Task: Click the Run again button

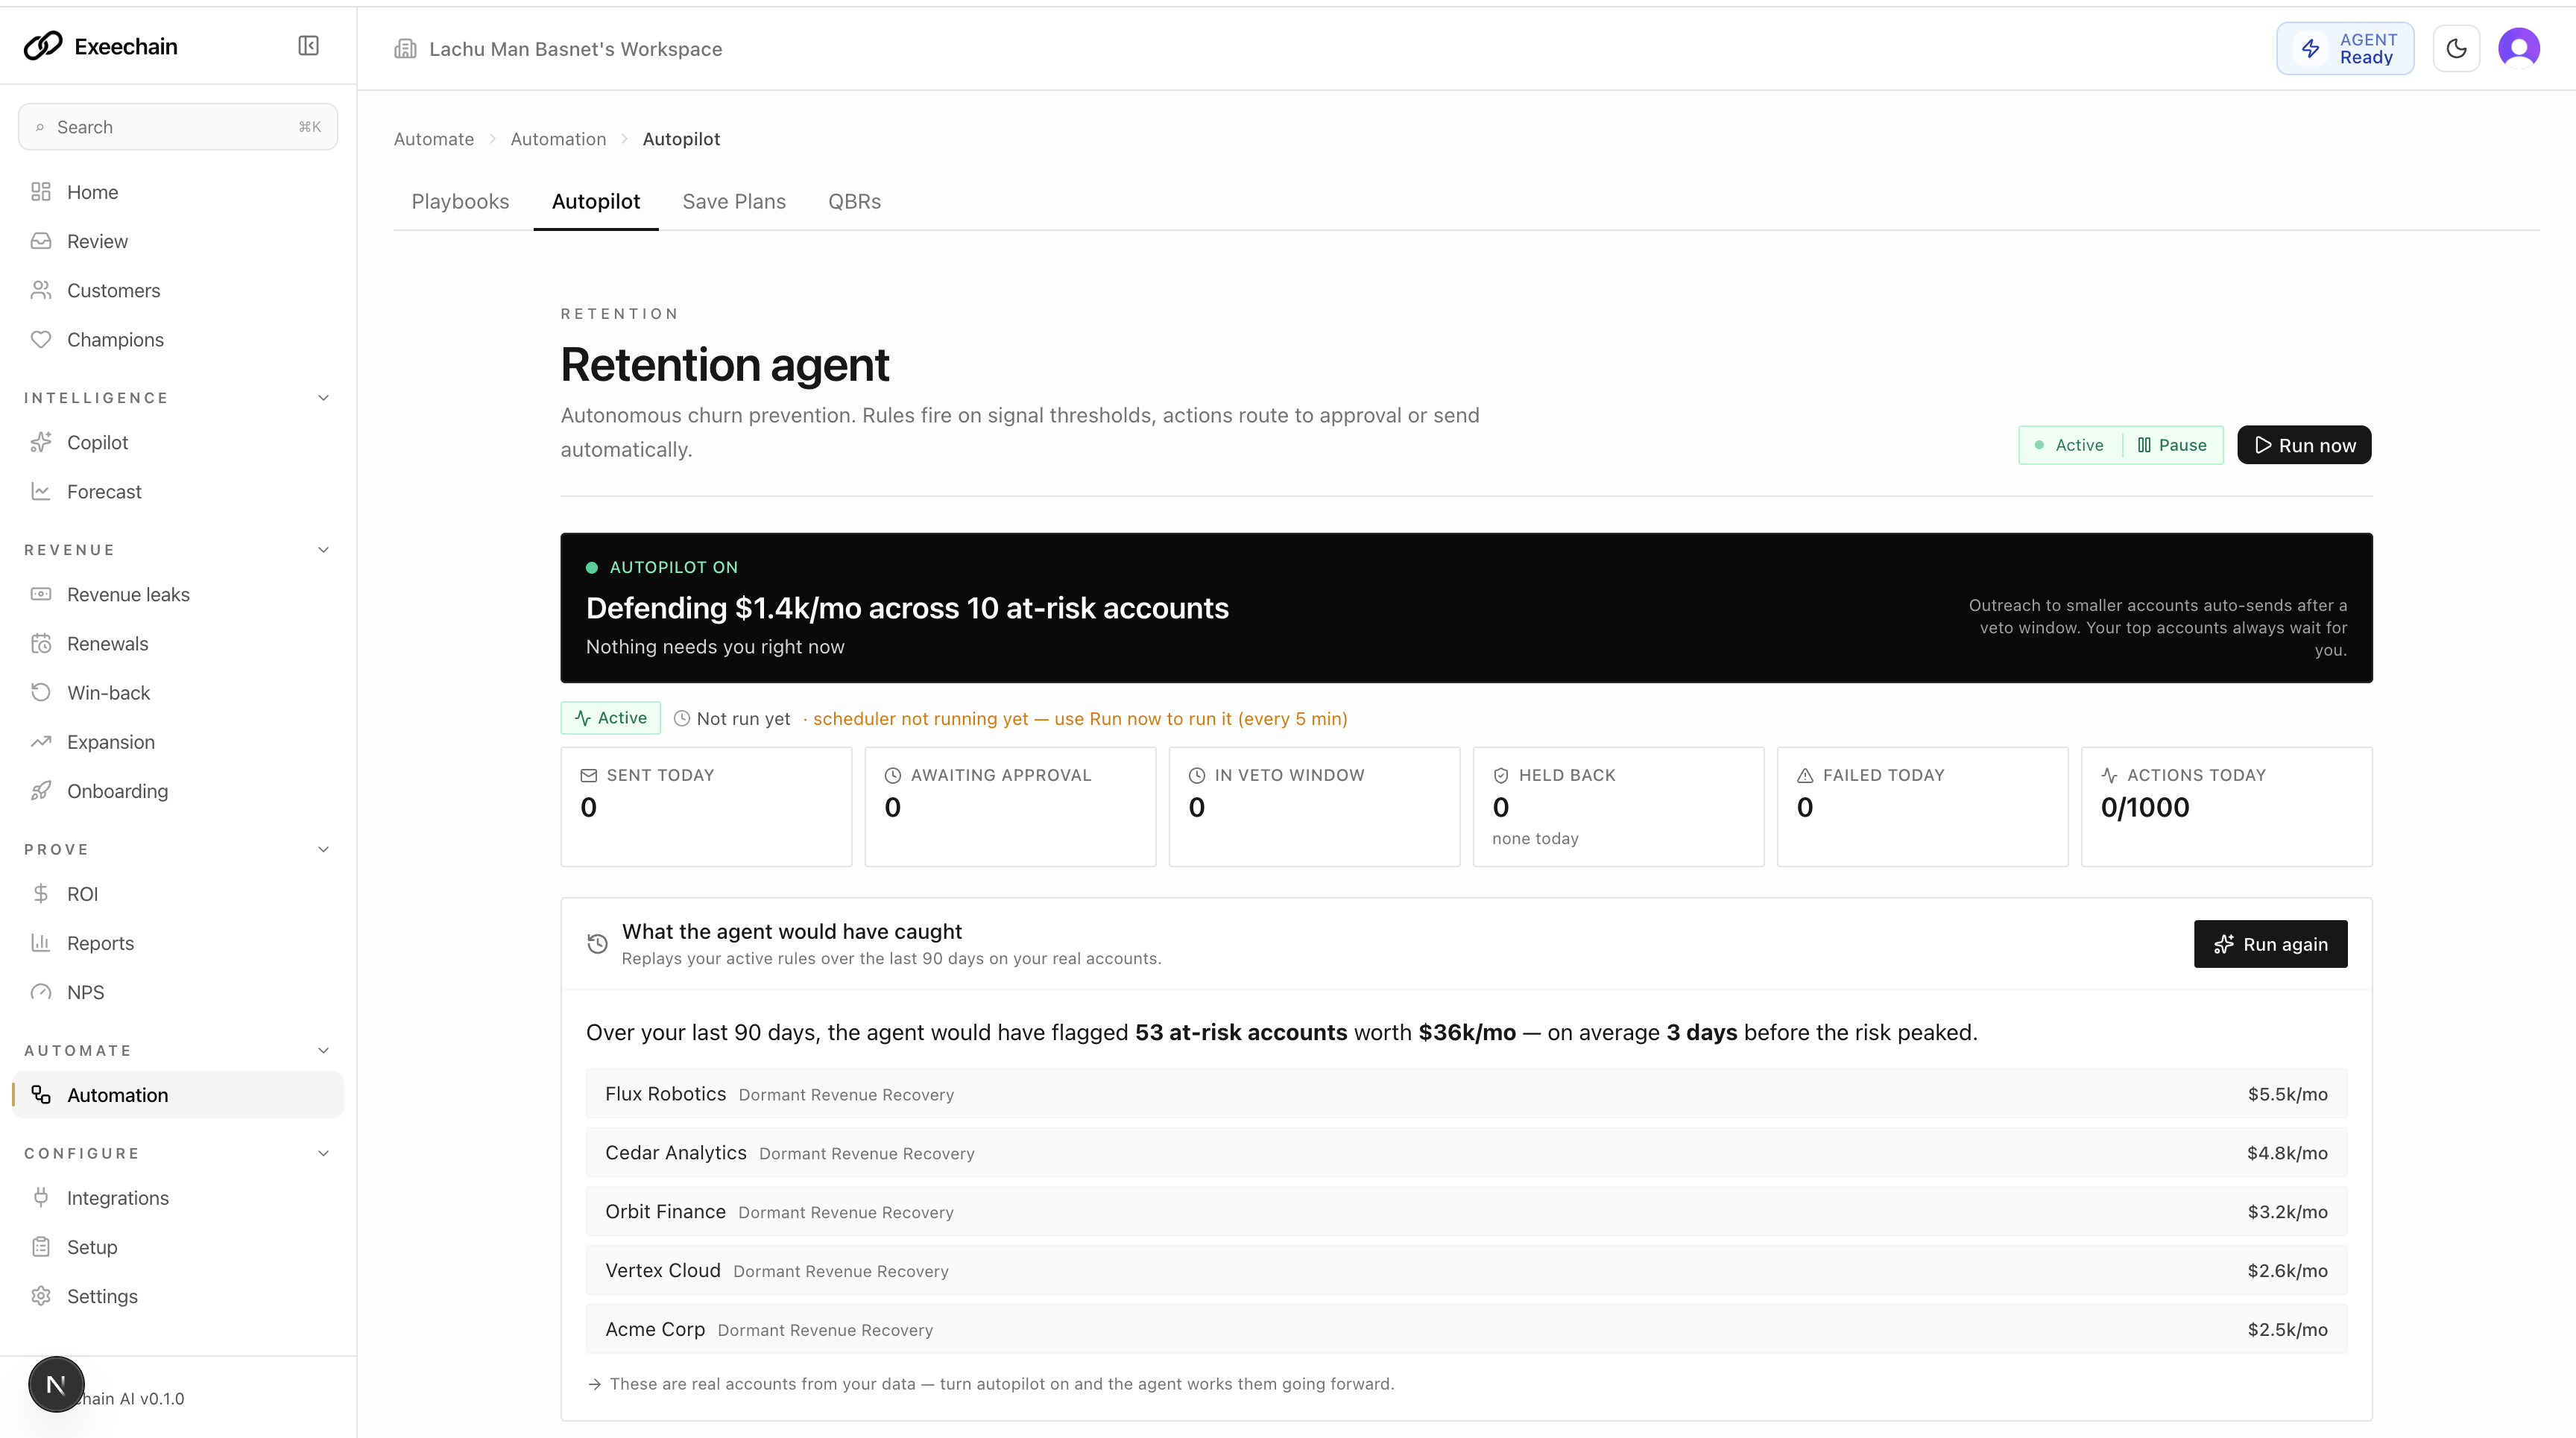Action: click(x=2270, y=943)
